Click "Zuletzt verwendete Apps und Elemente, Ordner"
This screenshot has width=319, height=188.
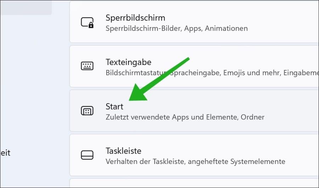[x=185, y=117]
